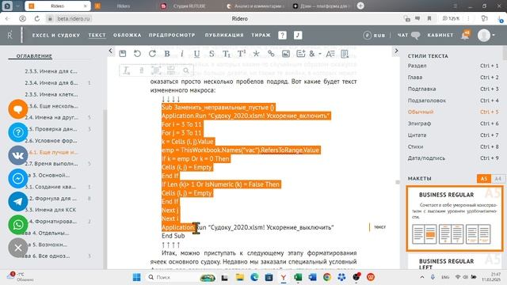
Task: Toggle strikethrough formatting
Action: [212, 54]
